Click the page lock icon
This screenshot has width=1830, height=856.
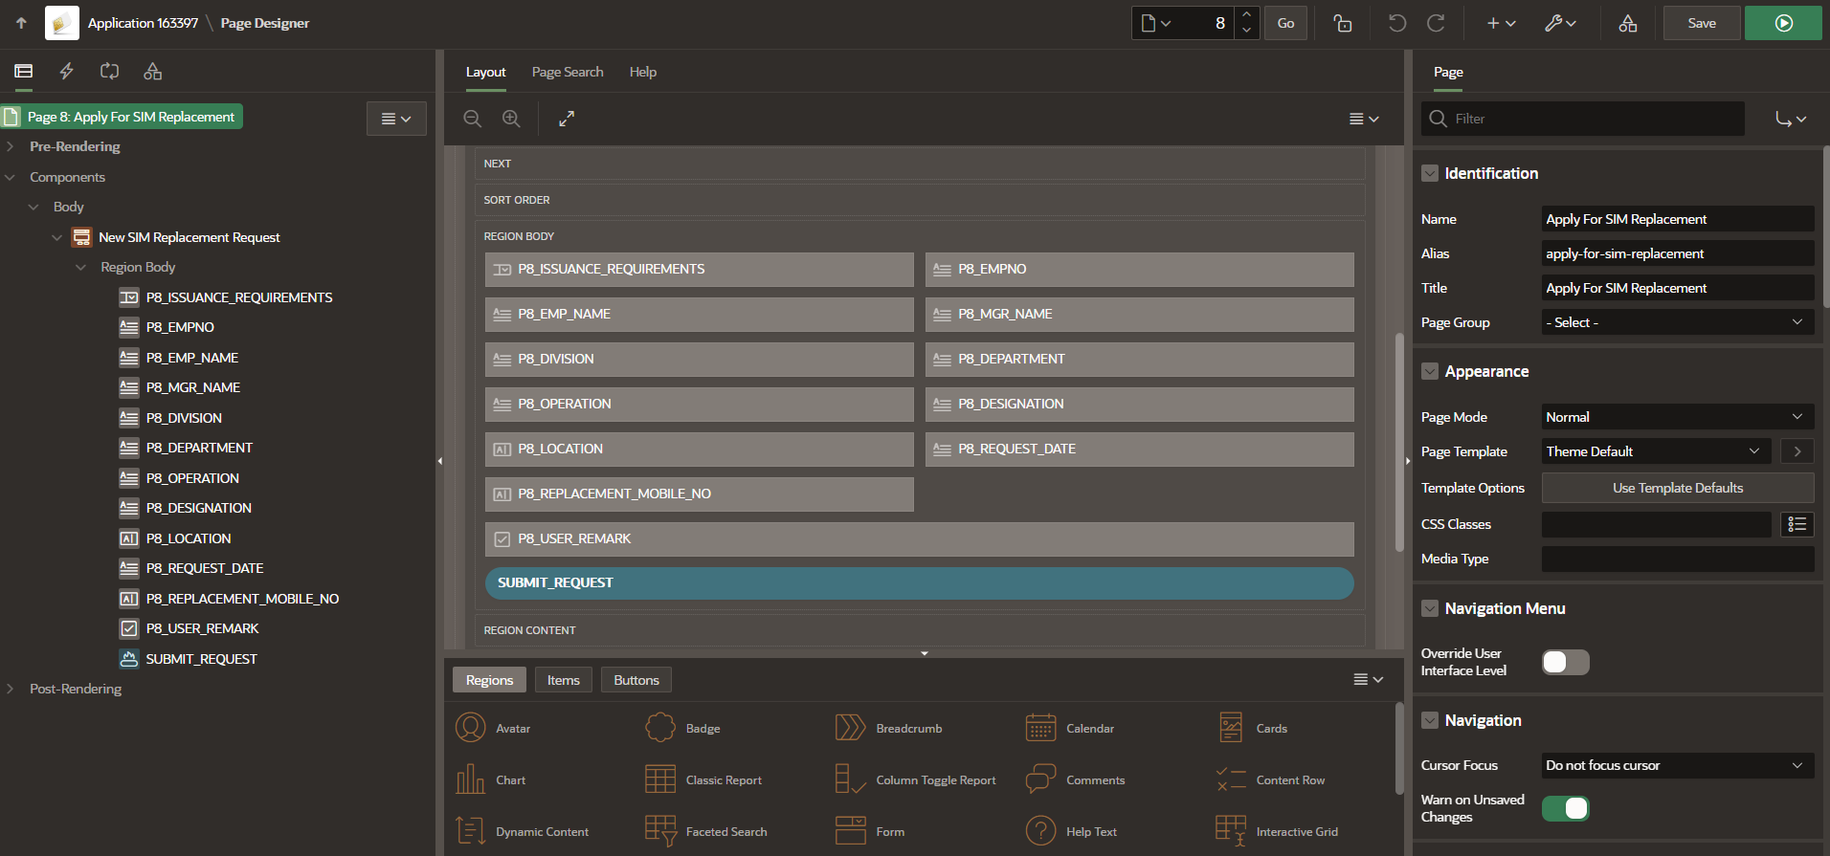click(1342, 23)
